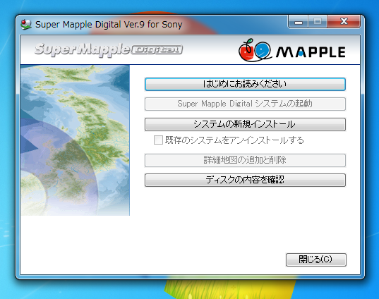The image size is (379, 299).
Task: Click the disabled Super Mapple Digital システムの起動 button
Action: [245, 104]
